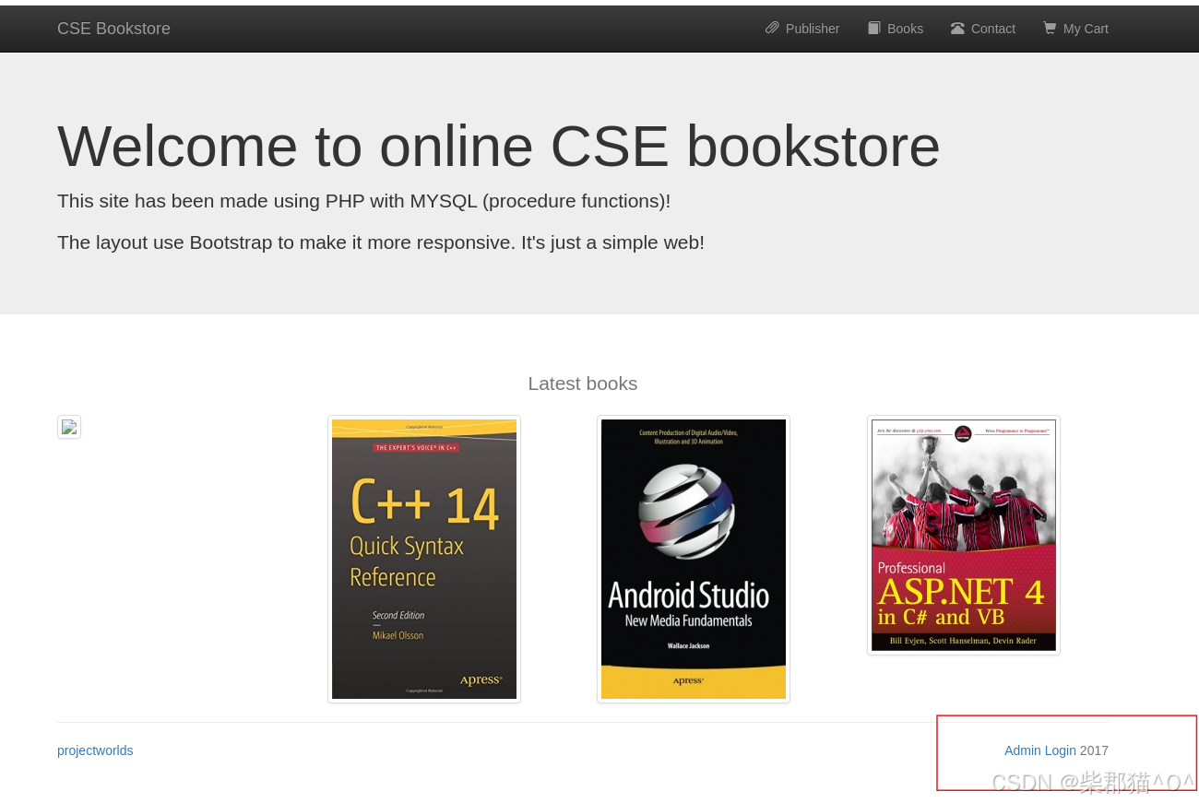Image resolution: width=1199 pixels, height=803 pixels.
Task: Click the CSE Bookstore brand link
Action: (113, 29)
